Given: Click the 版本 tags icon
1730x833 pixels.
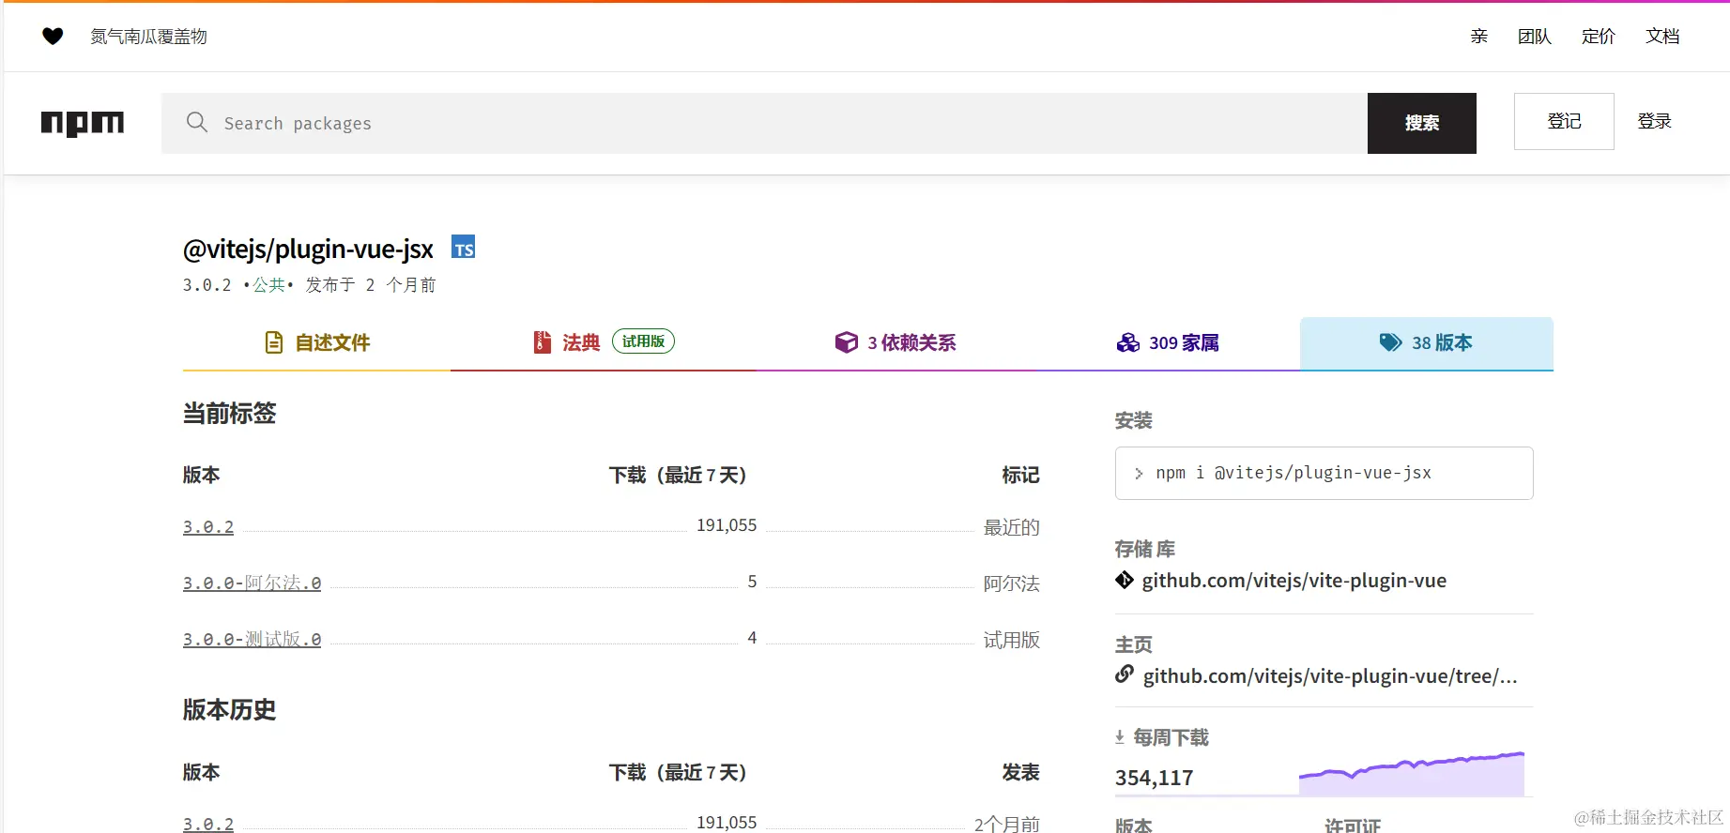Looking at the screenshot, I should [x=1390, y=342].
